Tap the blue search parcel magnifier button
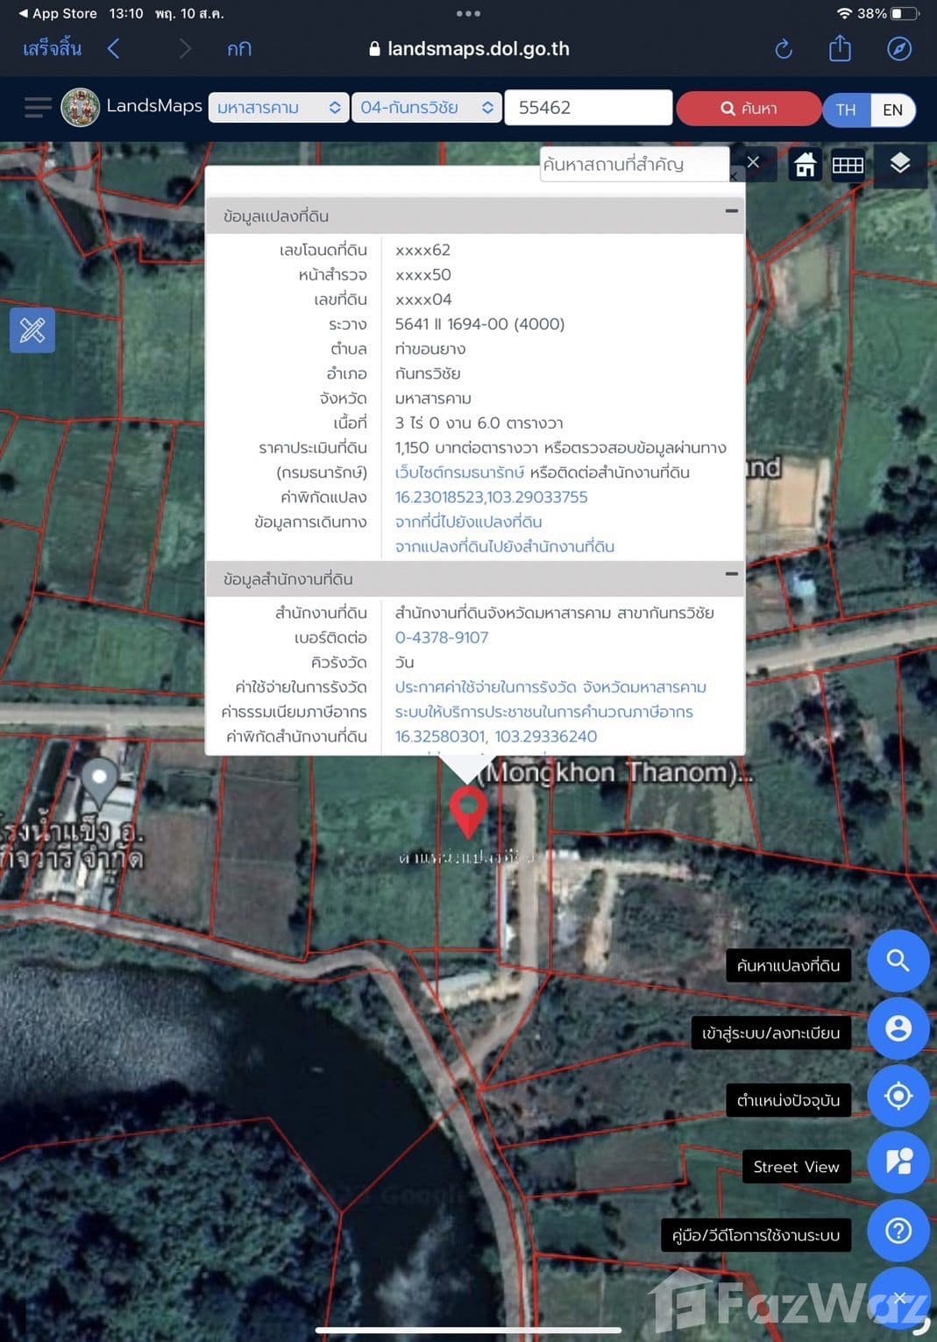The height and width of the screenshot is (1342, 937). click(x=898, y=962)
